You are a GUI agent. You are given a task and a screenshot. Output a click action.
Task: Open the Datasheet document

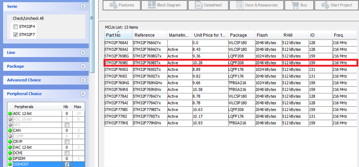coord(208,5)
